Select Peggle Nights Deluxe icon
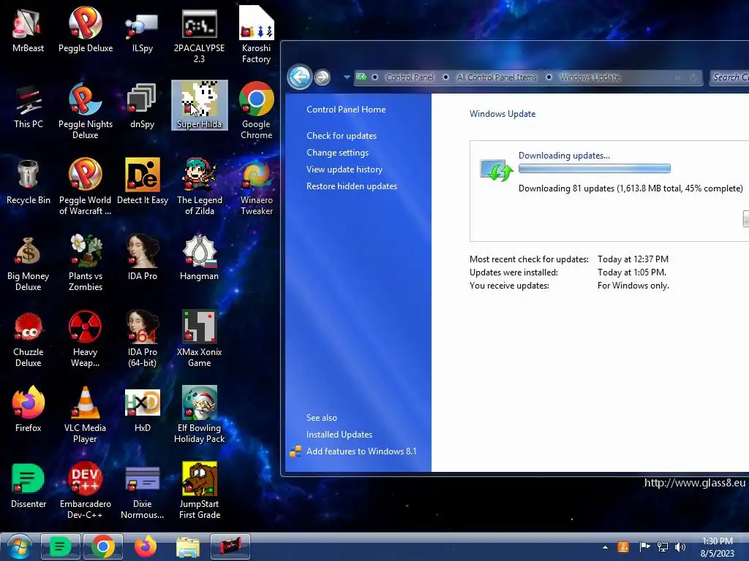749x561 pixels. point(86,111)
